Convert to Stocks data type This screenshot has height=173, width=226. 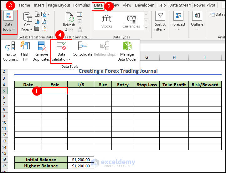[x=107, y=21]
